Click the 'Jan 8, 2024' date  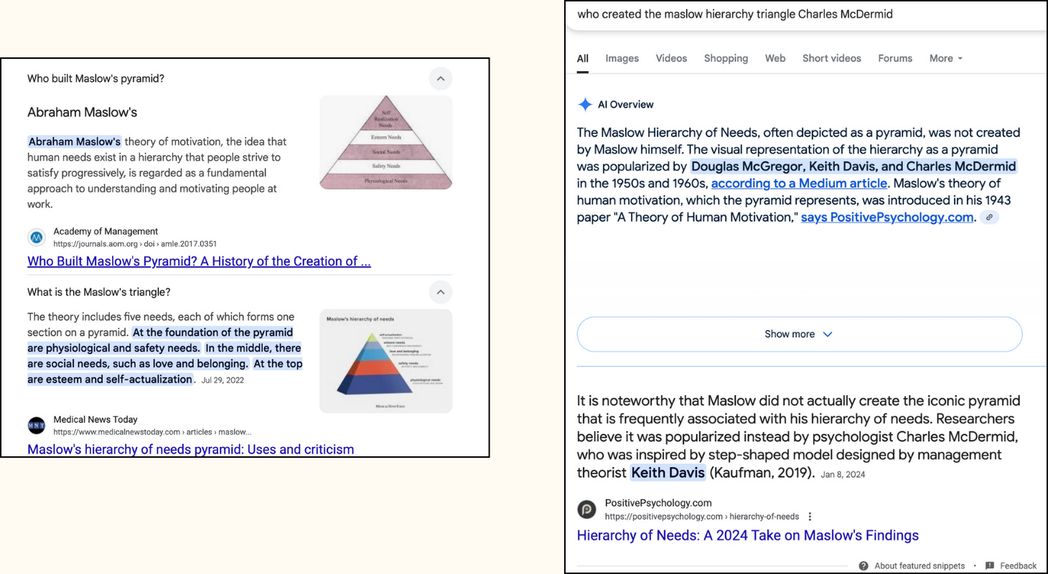coord(843,474)
